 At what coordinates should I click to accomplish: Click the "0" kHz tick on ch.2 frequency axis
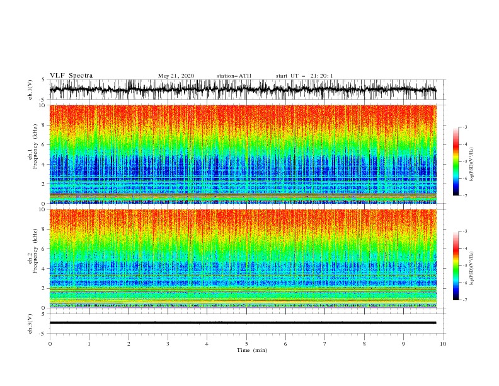pos(43,308)
